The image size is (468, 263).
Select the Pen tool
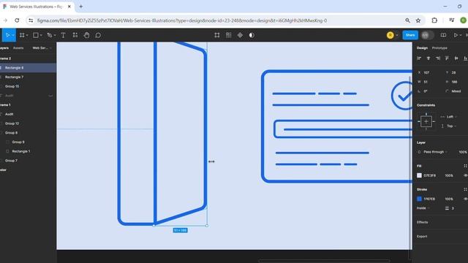(50, 35)
